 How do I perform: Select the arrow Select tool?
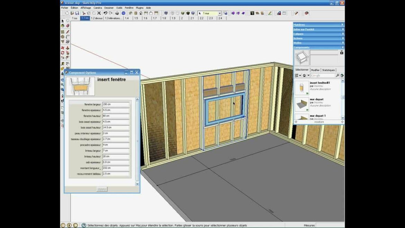click(x=63, y=21)
